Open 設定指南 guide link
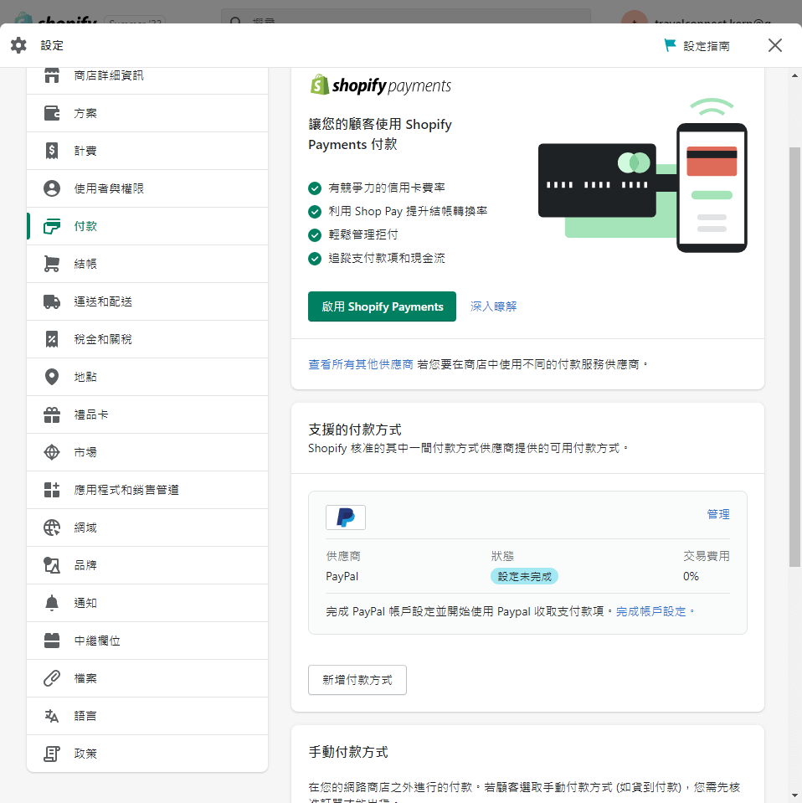This screenshot has height=803, width=802. pyautogui.click(x=697, y=46)
